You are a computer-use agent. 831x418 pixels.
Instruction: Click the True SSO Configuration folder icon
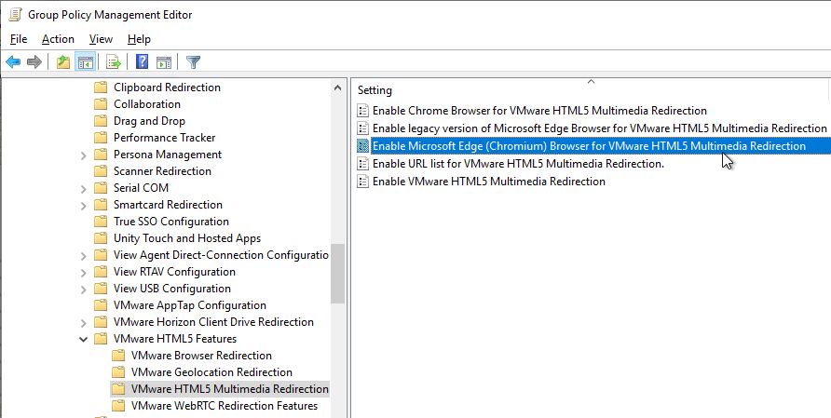pos(101,222)
